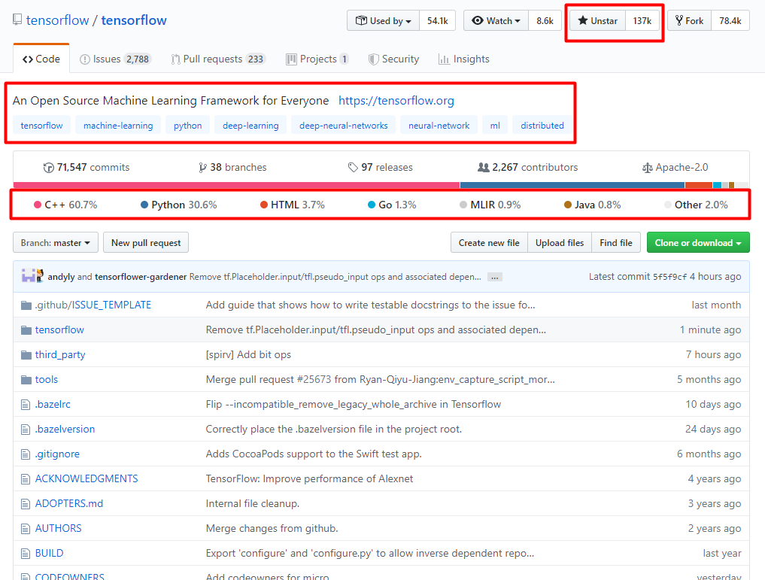Screen dimensions: 765x580
Task: Open the third_party folder link
Action: pyautogui.click(x=60, y=354)
